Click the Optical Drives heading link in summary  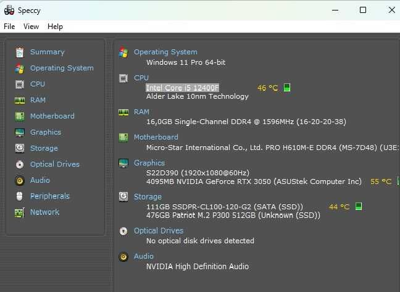point(159,231)
